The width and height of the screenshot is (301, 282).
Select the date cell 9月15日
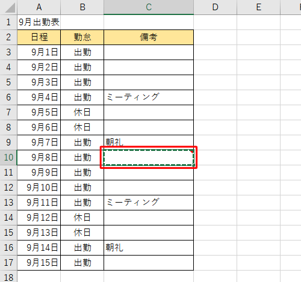[39, 263]
